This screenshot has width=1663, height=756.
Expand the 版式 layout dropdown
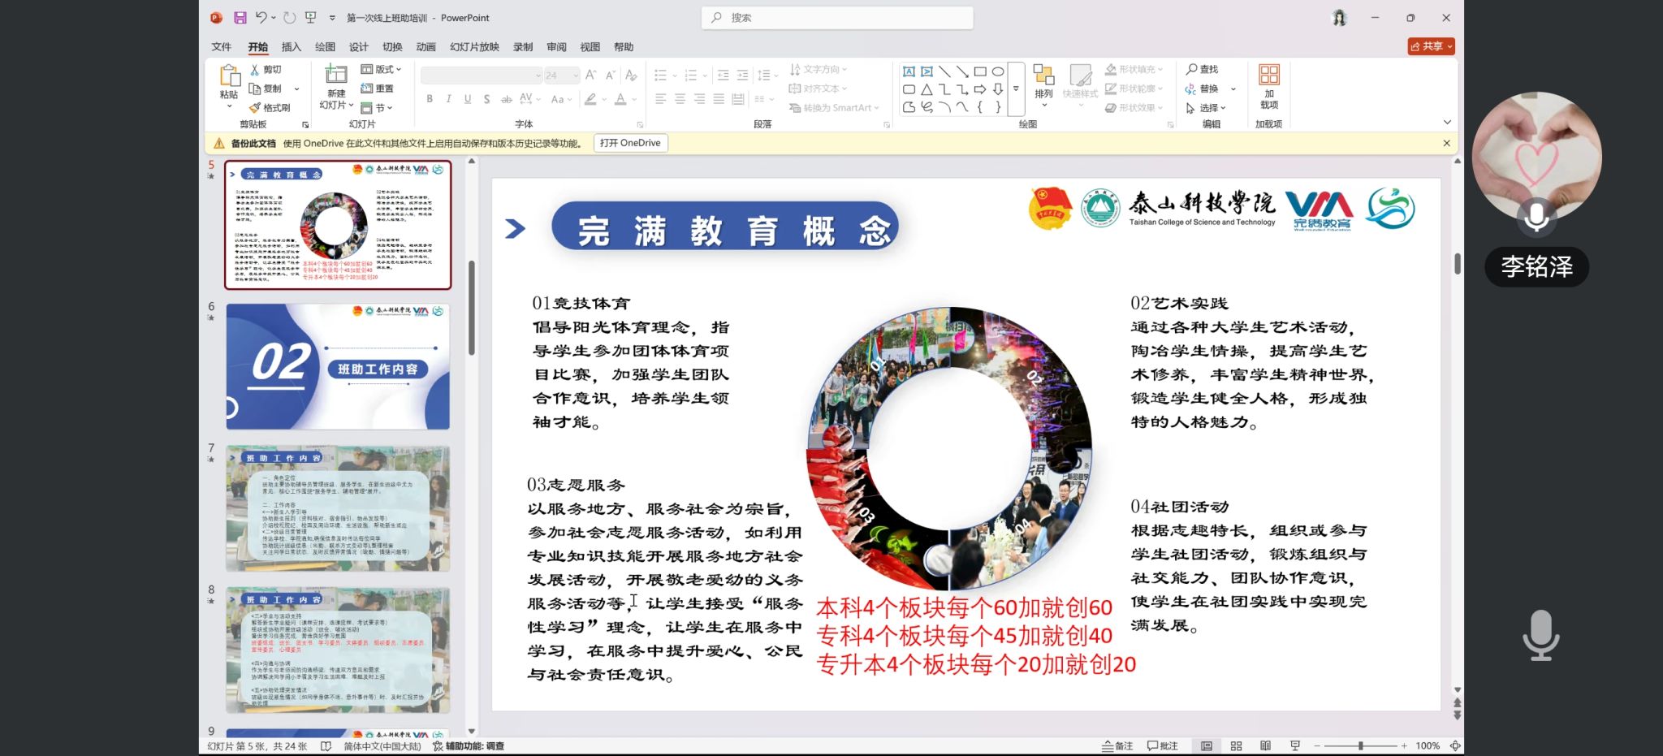382,70
